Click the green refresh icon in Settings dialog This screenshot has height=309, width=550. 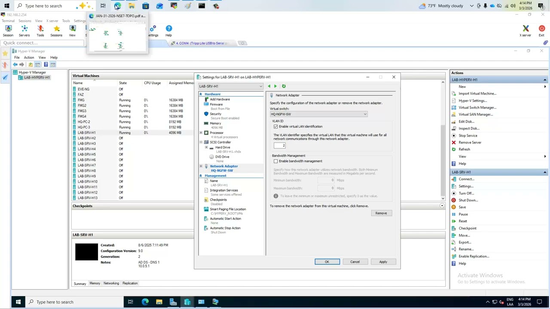click(x=284, y=86)
